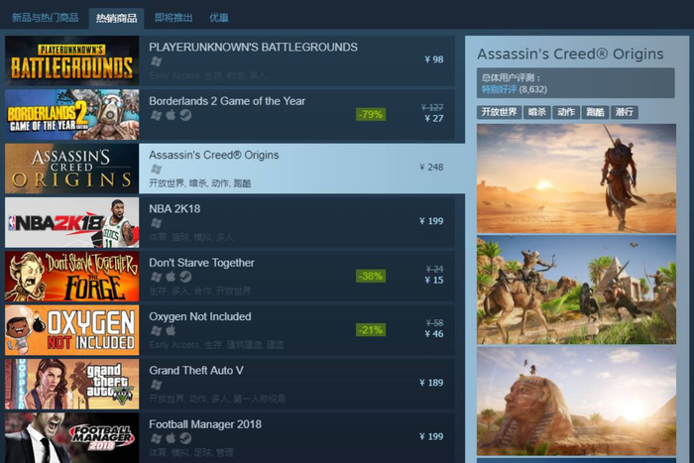Click SteamOS icon under Football Manager 2018
Screen dimensions: 694x463
click(185, 438)
